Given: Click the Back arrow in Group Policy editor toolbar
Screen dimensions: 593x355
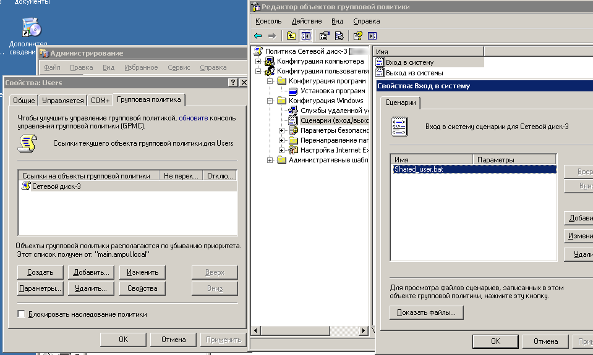Looking at the screenshot, I should click(258, 36).
